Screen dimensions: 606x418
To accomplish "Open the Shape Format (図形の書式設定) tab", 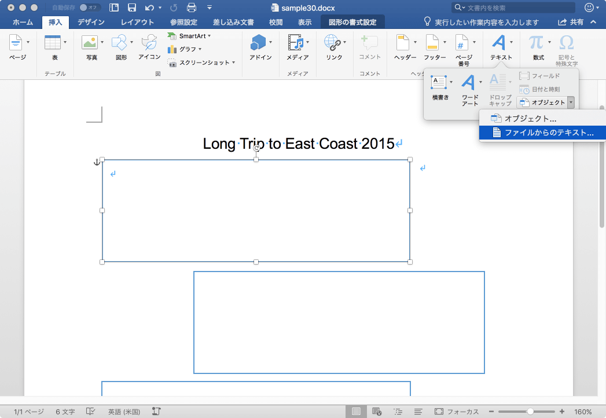I will pos(352,23).
